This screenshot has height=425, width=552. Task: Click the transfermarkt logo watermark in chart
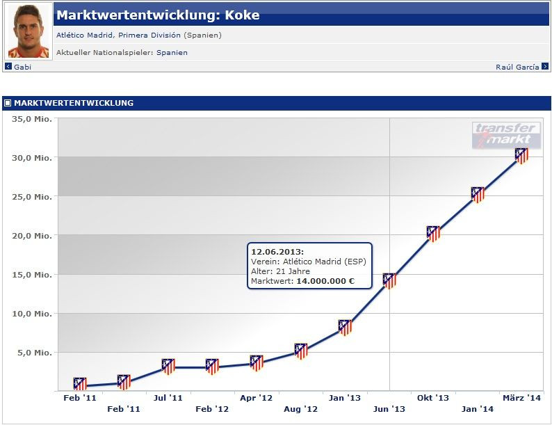(x=506, y=135)
